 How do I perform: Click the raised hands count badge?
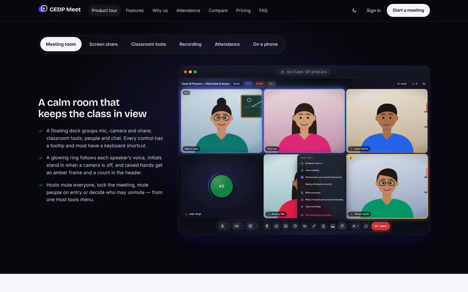click(x=271, y=84)
